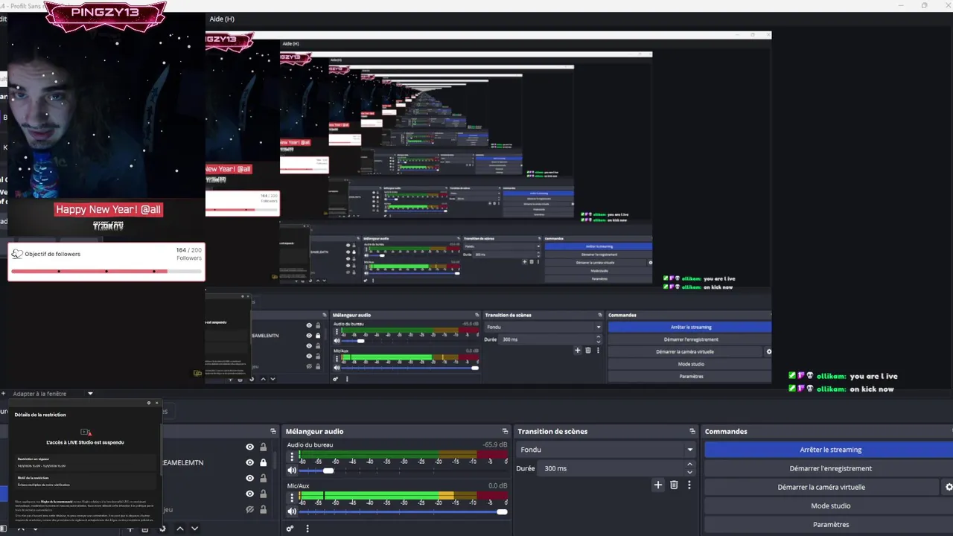Image resolution: width=953 pixels, height=536 pixels.
Task: Toggle lock on the first source row
Action: tap(263, 447)
